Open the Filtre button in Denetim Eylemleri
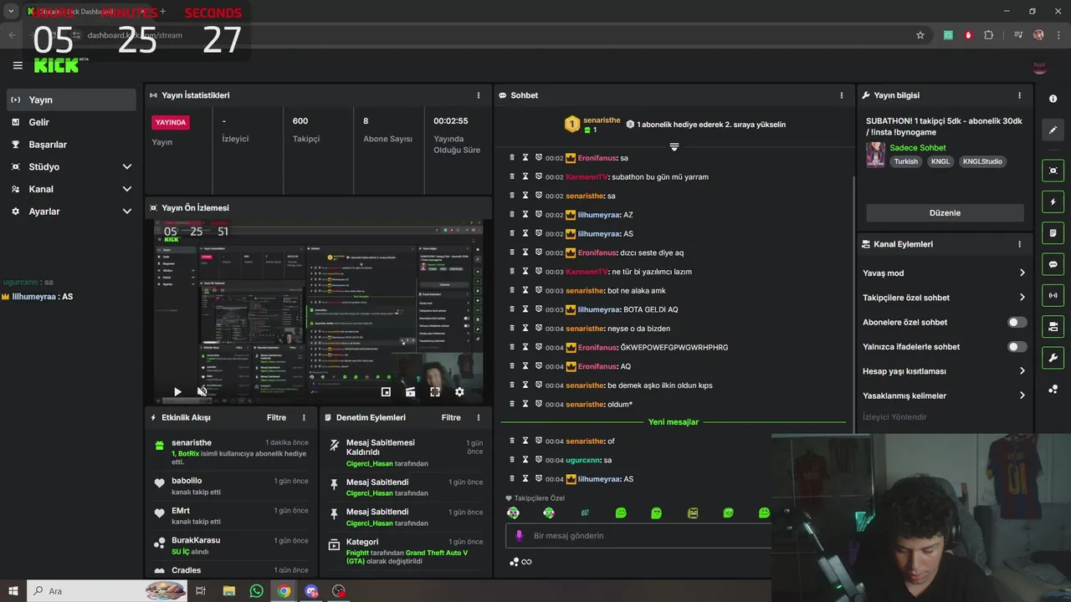 (451, 417)
